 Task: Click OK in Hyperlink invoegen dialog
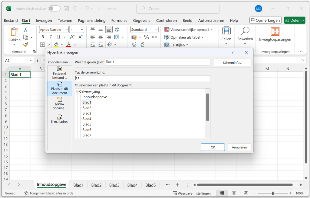(x=213, y=147)
